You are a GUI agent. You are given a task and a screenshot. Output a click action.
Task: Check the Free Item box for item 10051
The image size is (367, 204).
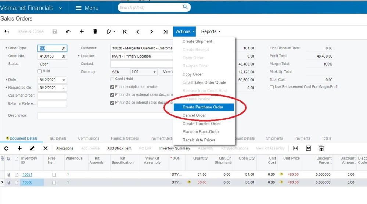coord(54,175)
